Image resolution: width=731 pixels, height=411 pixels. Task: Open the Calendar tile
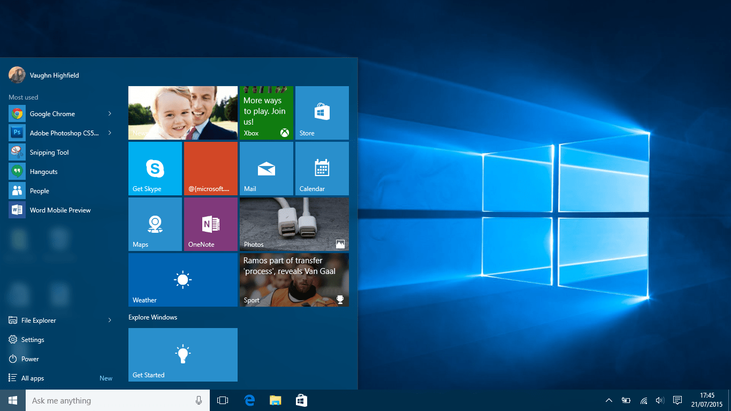322,169
